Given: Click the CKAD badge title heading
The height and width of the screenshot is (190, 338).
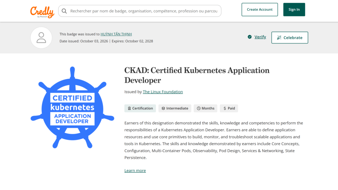Looking at the screenshot, I should (x=197, y=75).
